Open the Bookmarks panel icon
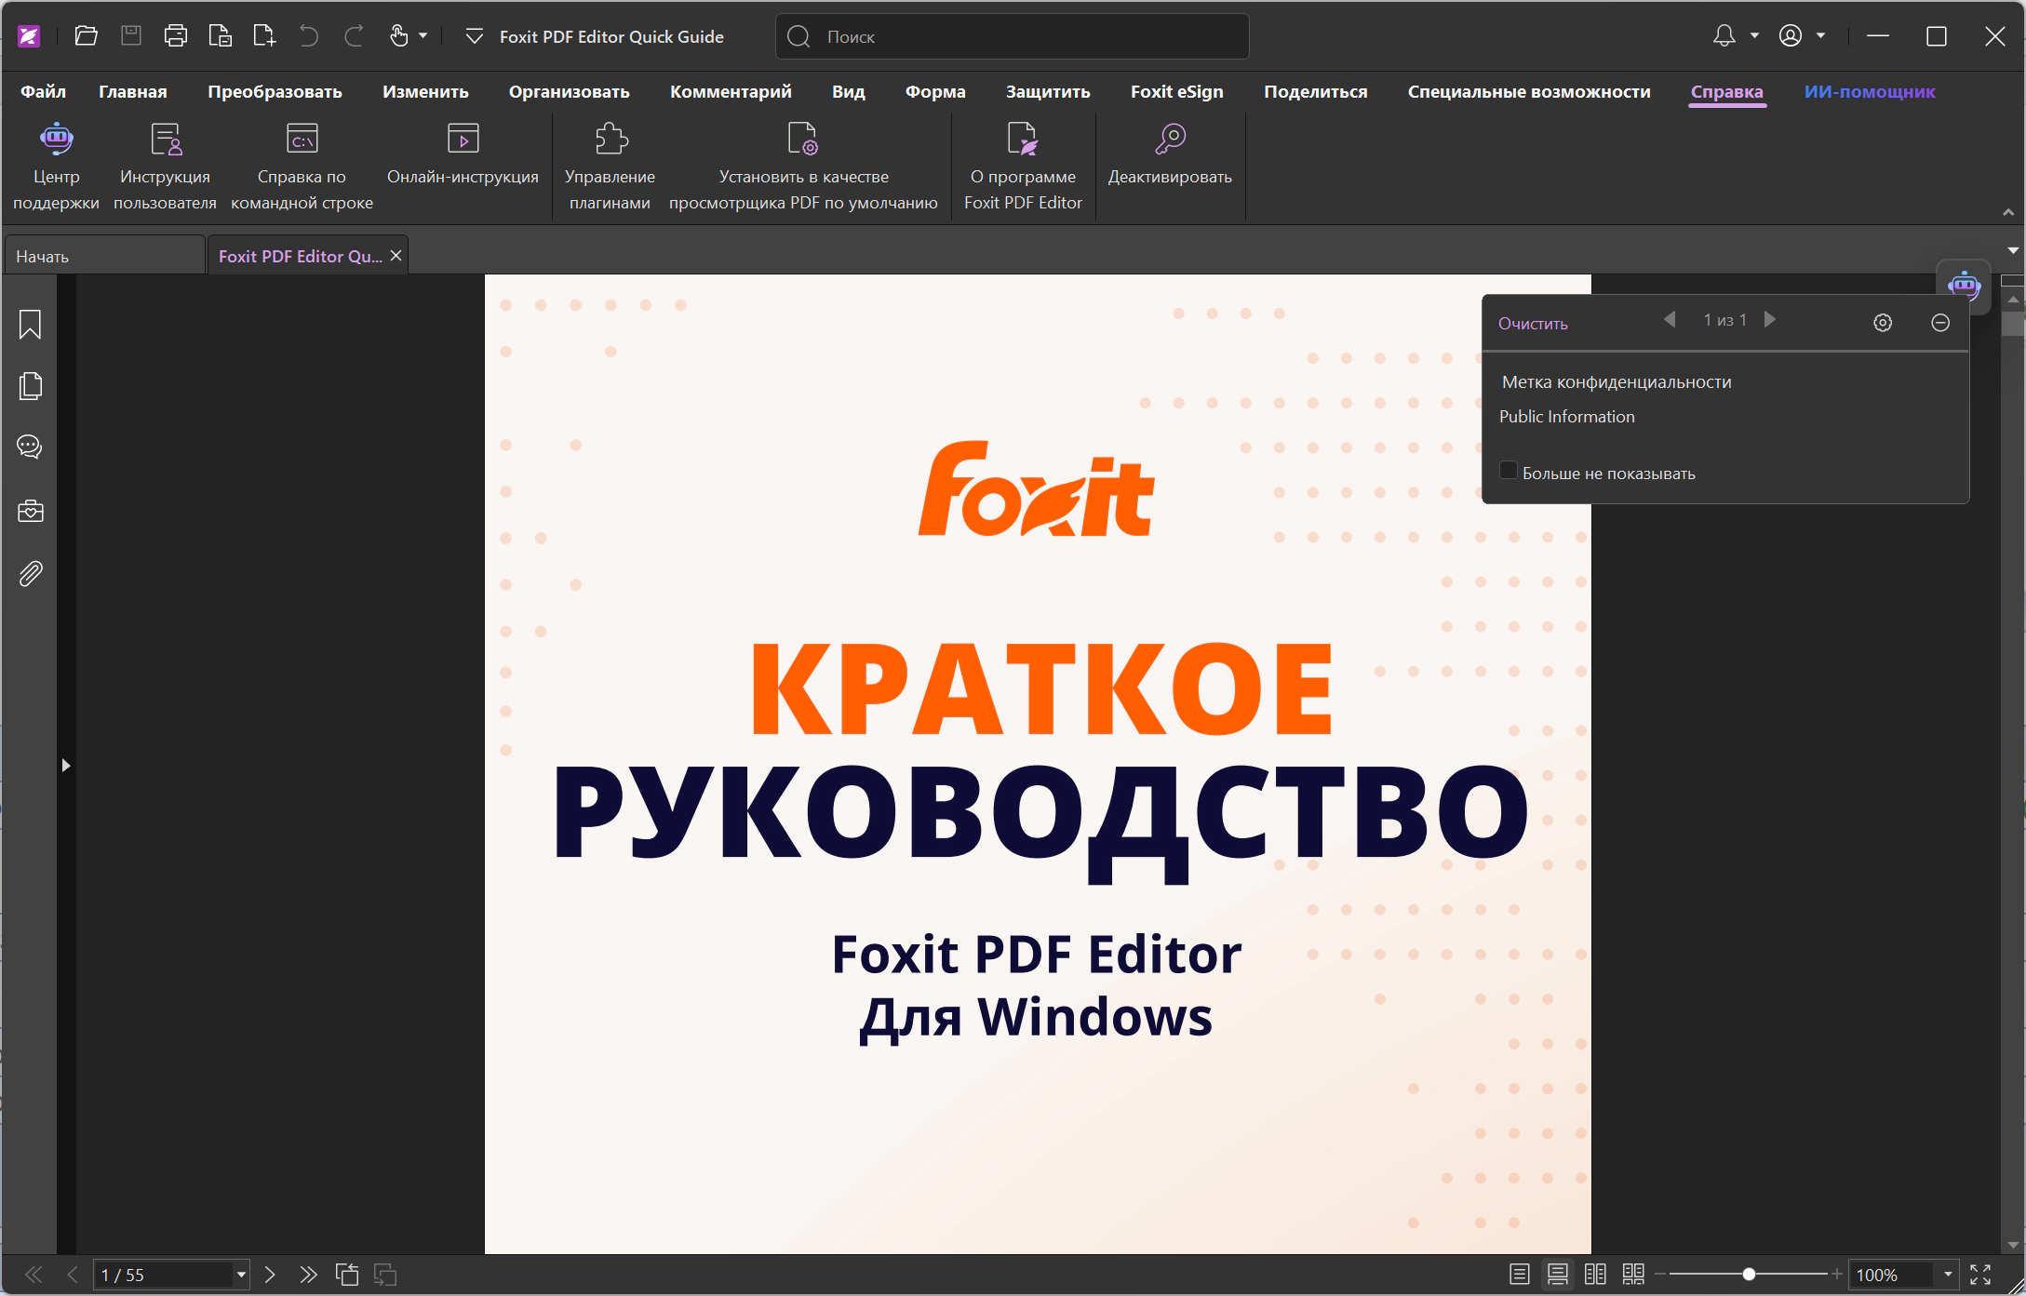 30,325
